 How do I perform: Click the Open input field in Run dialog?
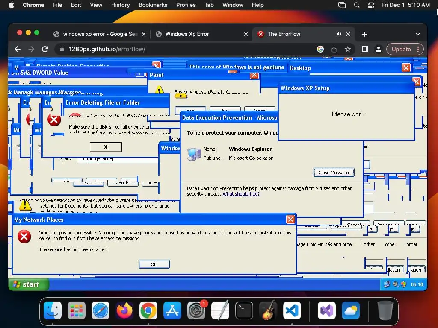(x=117, y=159)
